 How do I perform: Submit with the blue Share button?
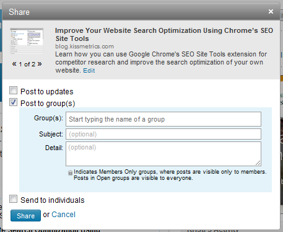click(x=25, y=216)
